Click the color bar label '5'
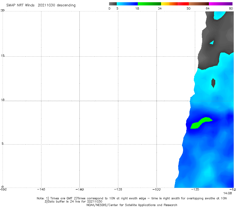Image resolution: width=236 pixels, height=207 pixels. [x=117, y=8]
